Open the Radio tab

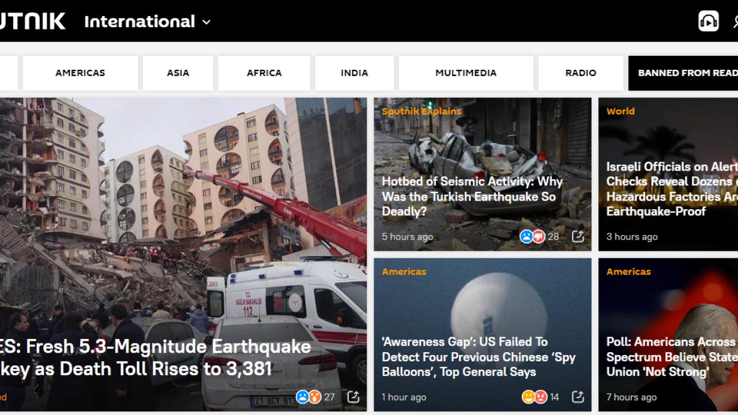pyautogui.click(x=581, y=73)
